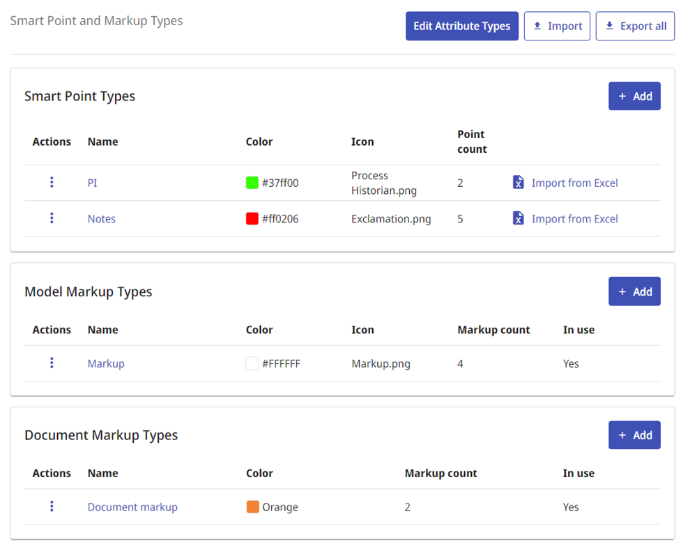Click the download icon on the Export all button

611,26
